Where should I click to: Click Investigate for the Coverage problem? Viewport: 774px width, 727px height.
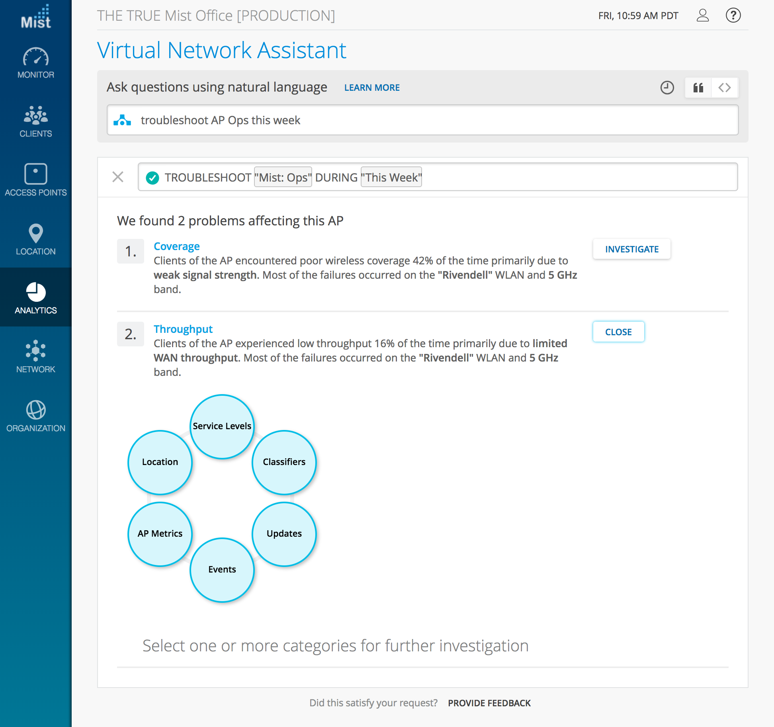[x=631, y=249]
